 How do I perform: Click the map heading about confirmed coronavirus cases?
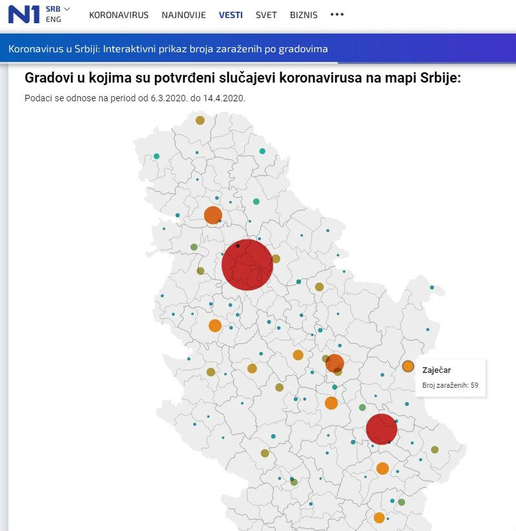click(243, 78)
